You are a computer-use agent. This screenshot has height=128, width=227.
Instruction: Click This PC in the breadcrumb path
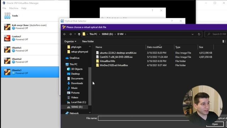click(x=93, y=34)
